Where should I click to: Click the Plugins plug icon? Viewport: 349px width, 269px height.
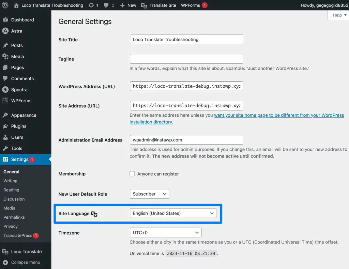coord(5,126)
